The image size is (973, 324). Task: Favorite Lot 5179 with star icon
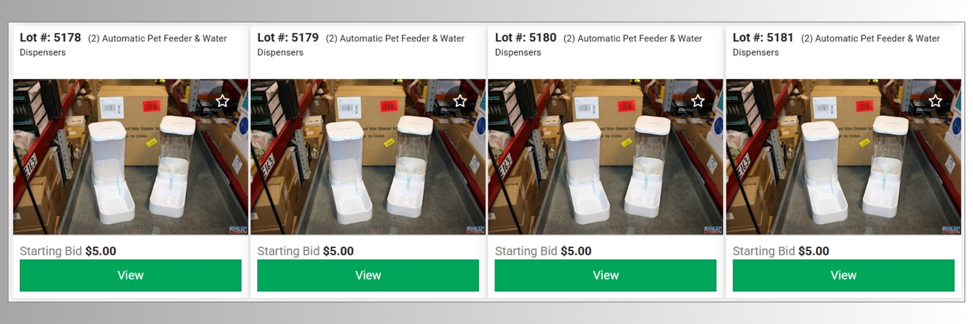(x=460, y=101)
